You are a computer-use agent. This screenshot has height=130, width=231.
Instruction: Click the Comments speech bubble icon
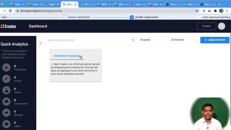coord(6,101)
